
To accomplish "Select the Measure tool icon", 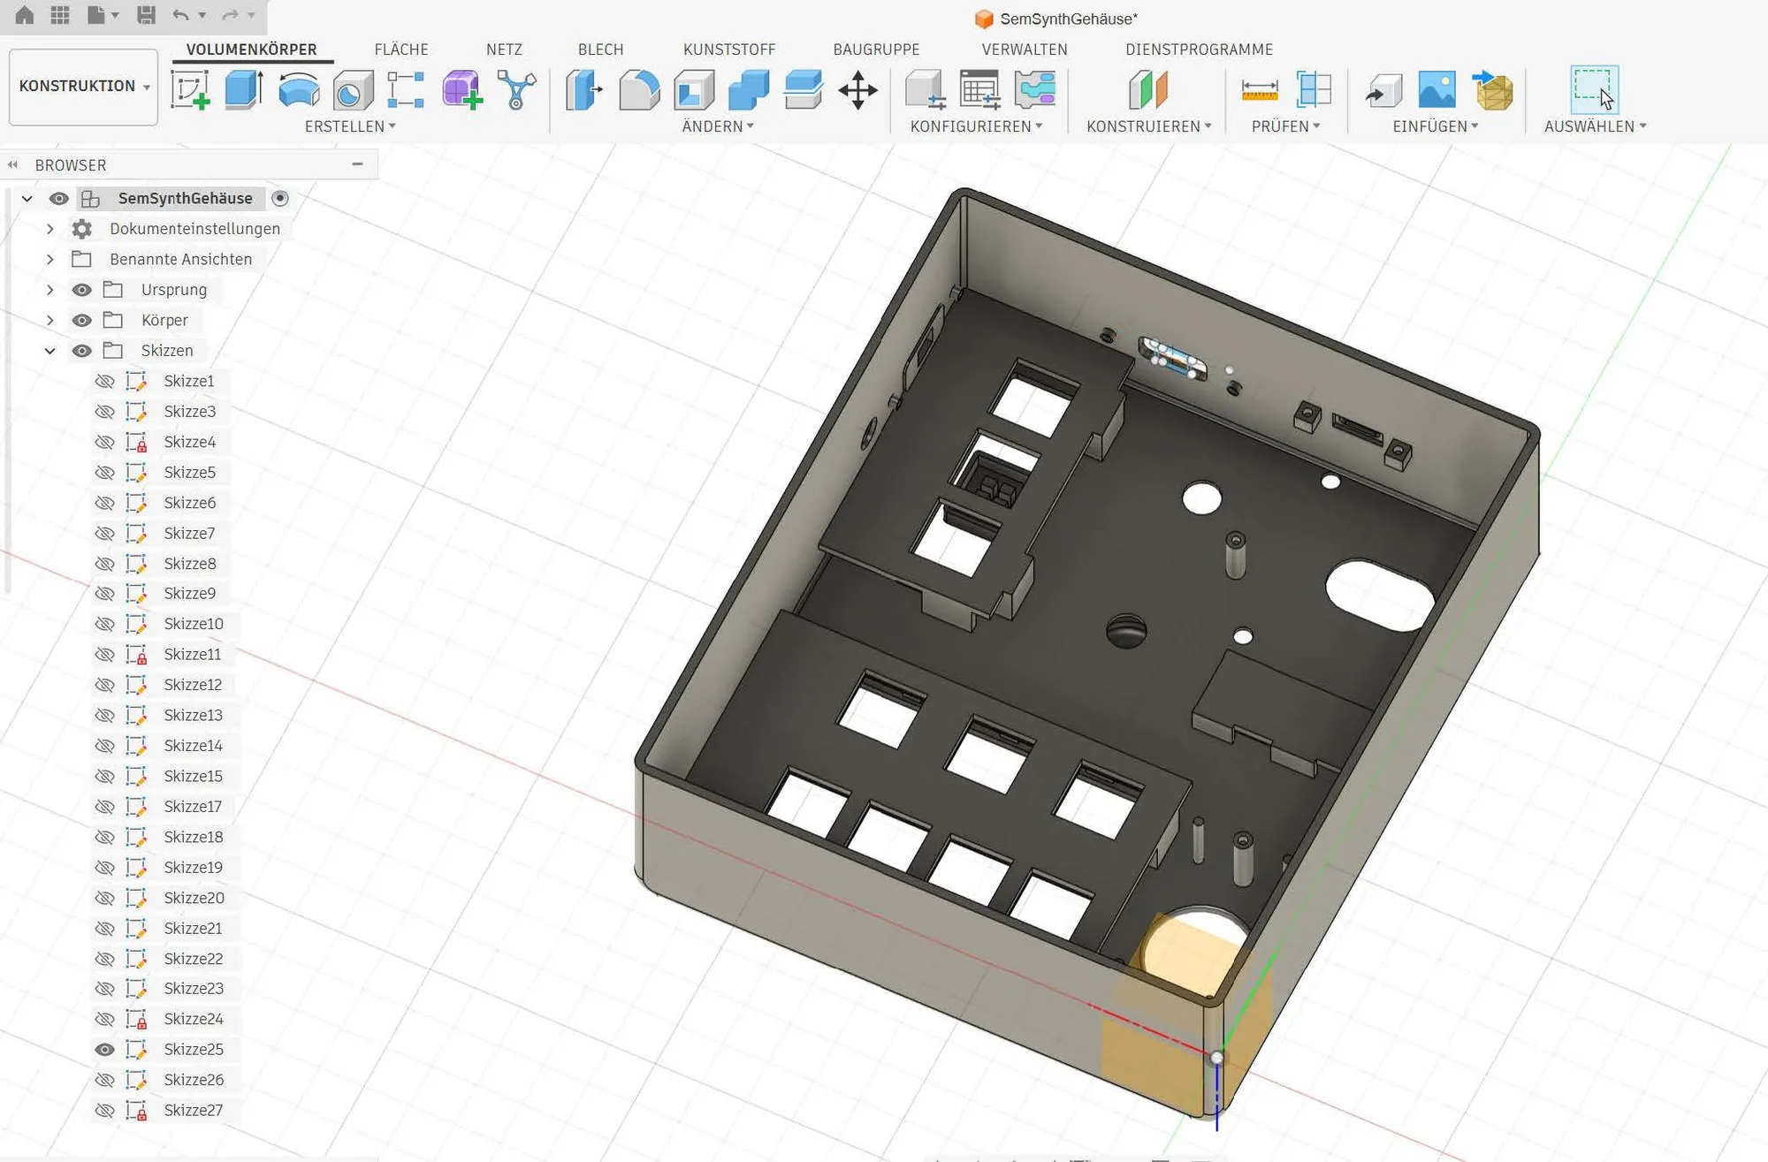I will 1260,90.
